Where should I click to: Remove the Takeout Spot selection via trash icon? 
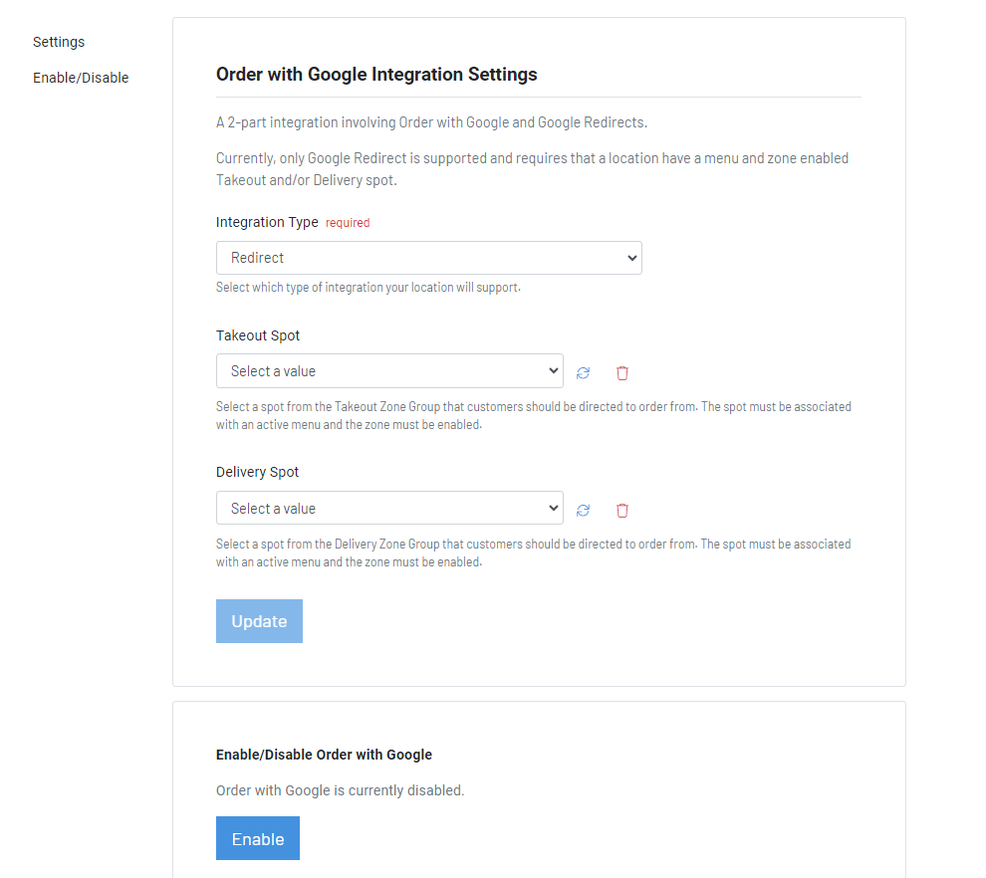click(621, 371)
